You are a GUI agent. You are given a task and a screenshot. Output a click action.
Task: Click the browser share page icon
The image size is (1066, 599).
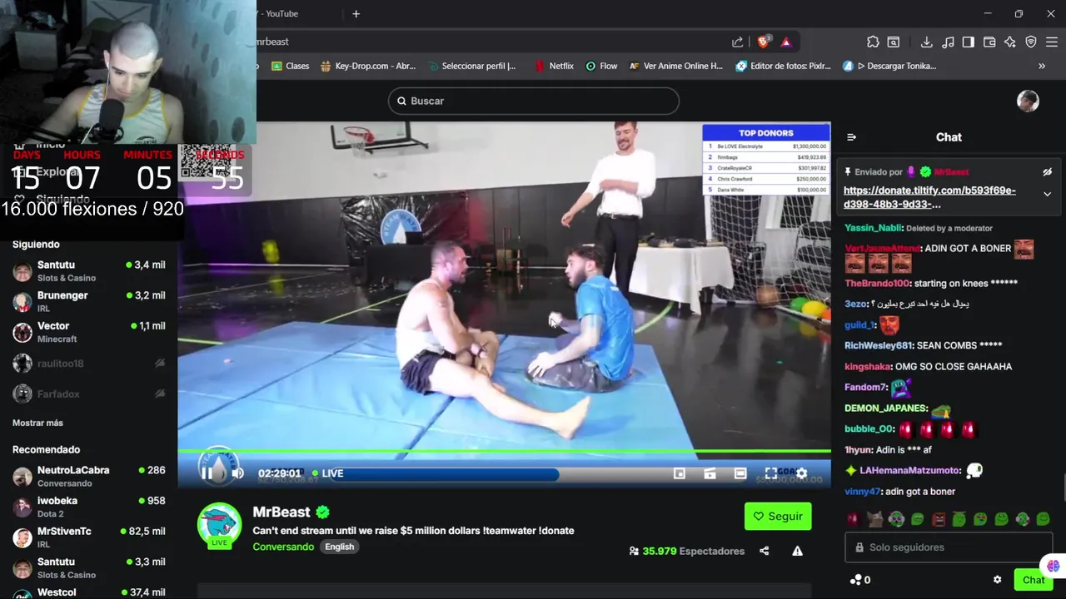pos(737,42)
